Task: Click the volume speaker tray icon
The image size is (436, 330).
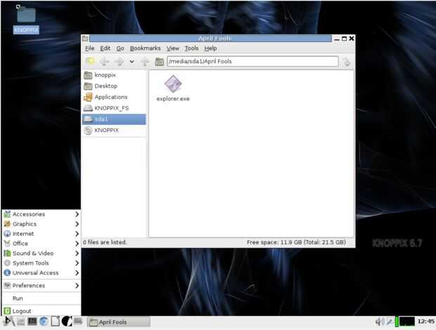Action: point(379,322)
